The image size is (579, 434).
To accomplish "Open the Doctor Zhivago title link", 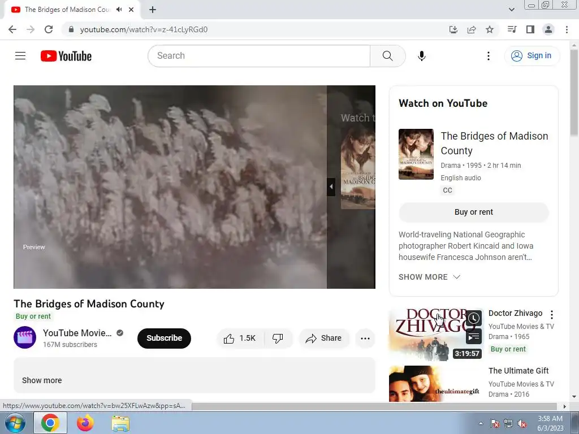I will 515,313.
